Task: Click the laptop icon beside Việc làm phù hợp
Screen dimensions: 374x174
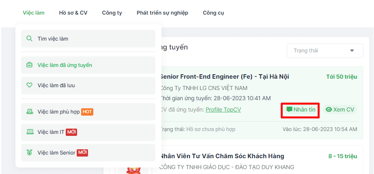Action: 29,112
